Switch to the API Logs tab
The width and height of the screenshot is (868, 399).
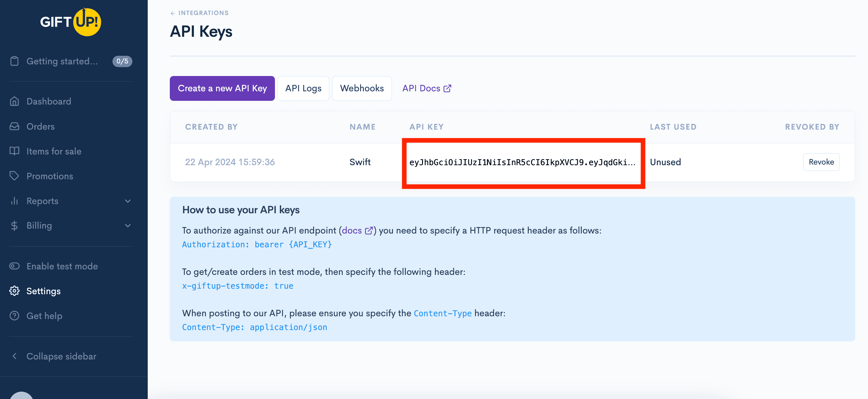[303, 88]
